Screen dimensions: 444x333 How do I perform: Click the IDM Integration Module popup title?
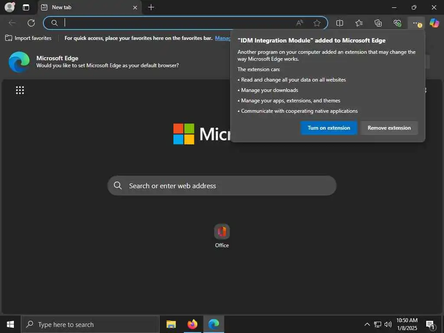311,40
